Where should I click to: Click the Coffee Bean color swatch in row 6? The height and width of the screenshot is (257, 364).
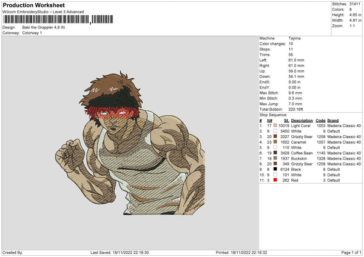tap(275, 153)
